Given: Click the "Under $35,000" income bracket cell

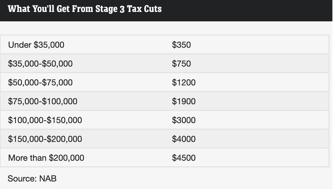Looking at the screenshot, I should point(36,45).
